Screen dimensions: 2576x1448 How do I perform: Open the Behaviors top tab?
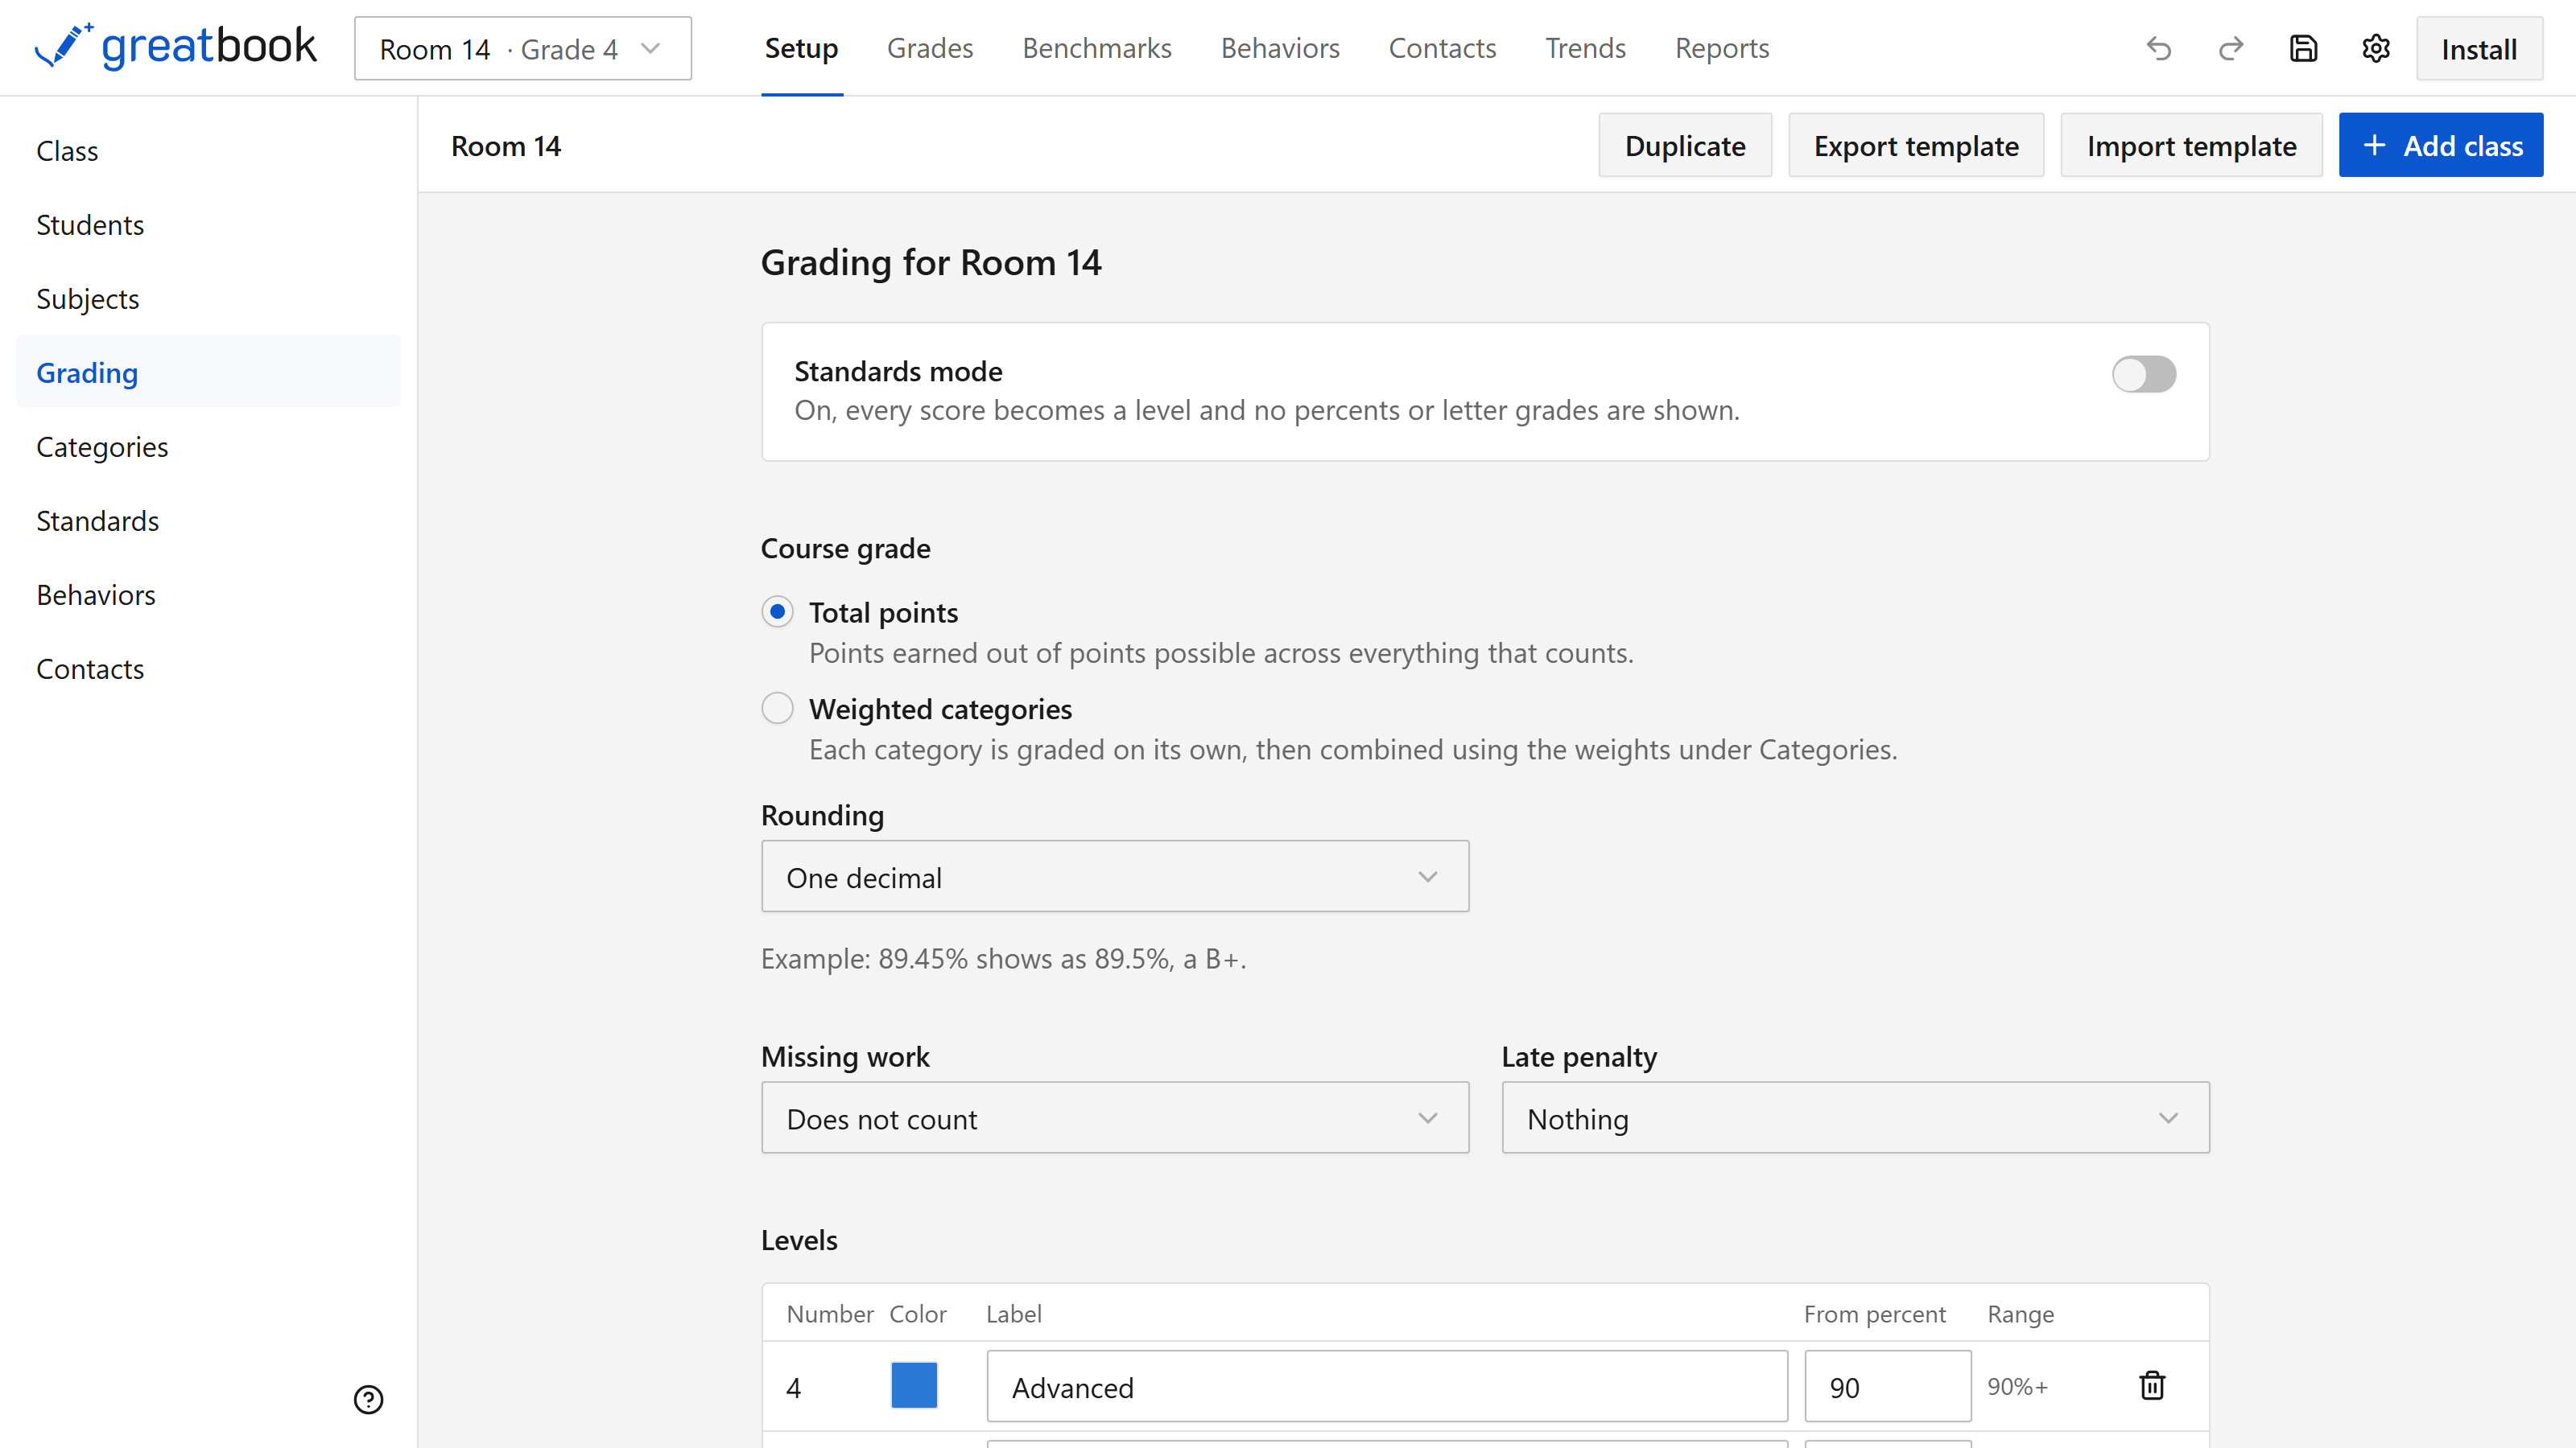point(1279,48)
